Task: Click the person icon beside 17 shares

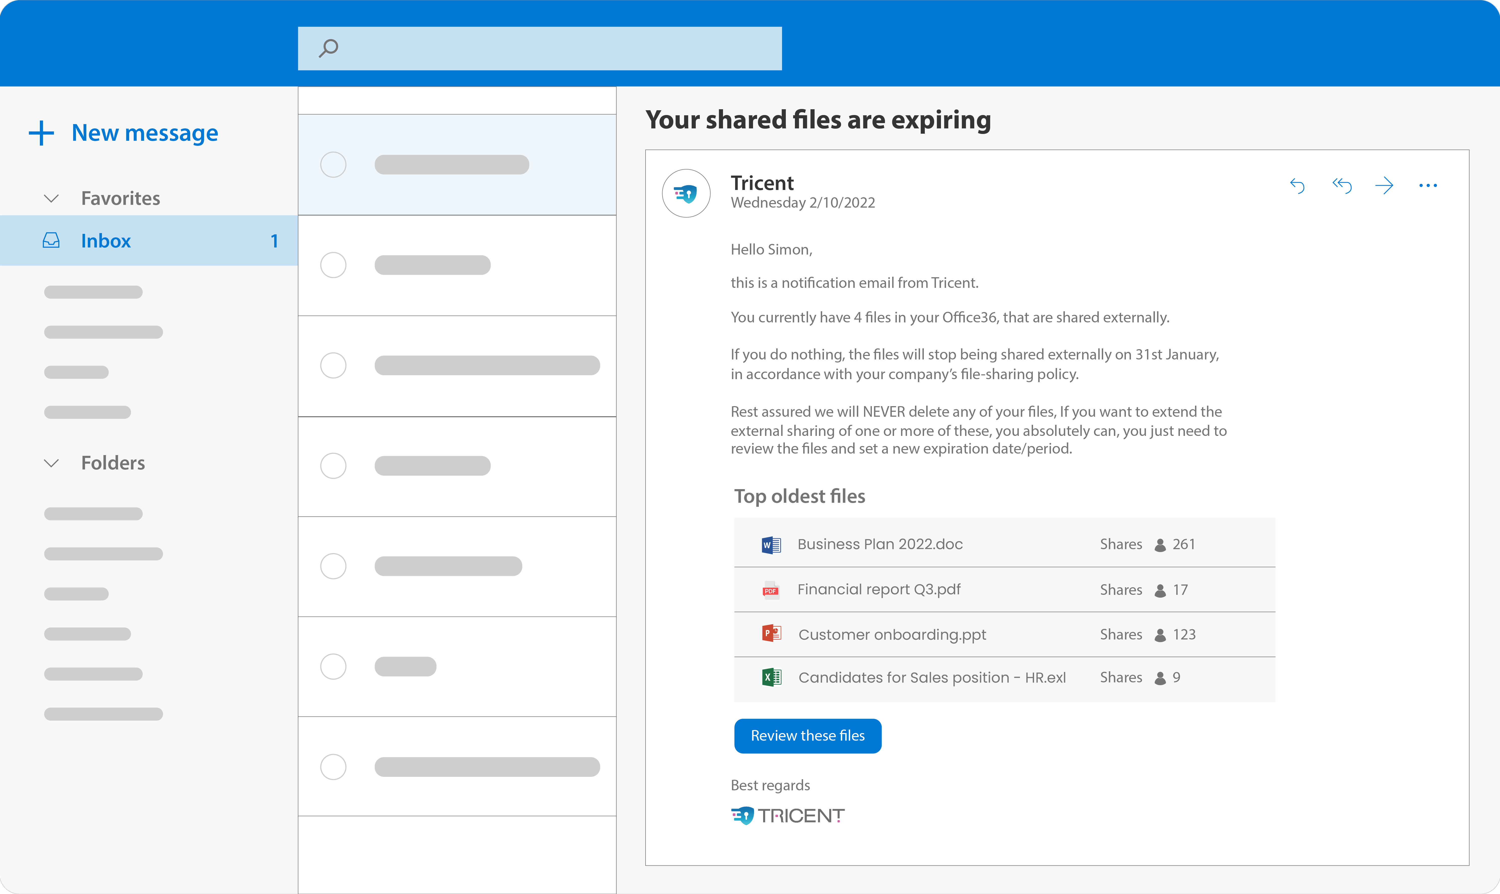Action: click(x=1160, y=591)
